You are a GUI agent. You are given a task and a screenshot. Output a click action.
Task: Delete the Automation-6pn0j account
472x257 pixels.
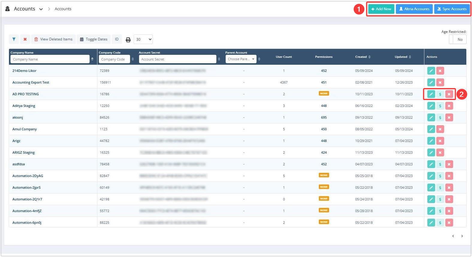pos(449,223)
